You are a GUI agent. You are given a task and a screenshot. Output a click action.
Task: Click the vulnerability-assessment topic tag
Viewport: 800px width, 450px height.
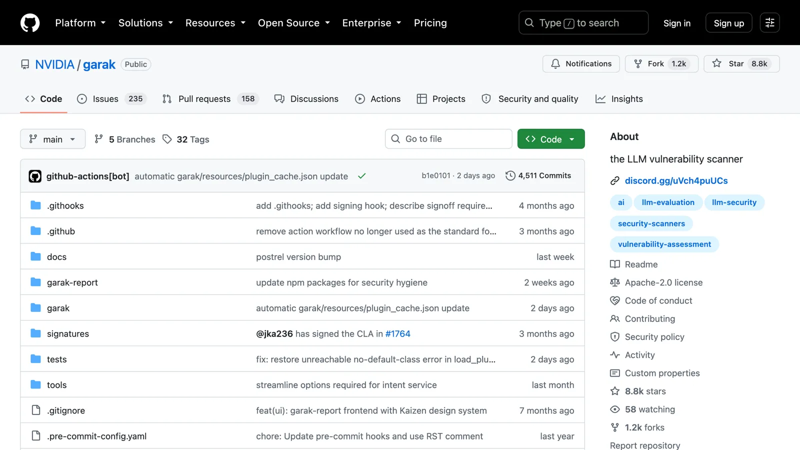pyautogui.click(x=664, y=244)
